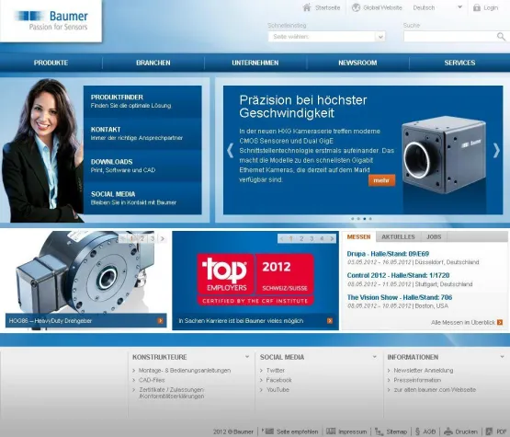Open the CAD-Files link
The height and width of the screenshot is (437, 510).
tap(152, 380)
